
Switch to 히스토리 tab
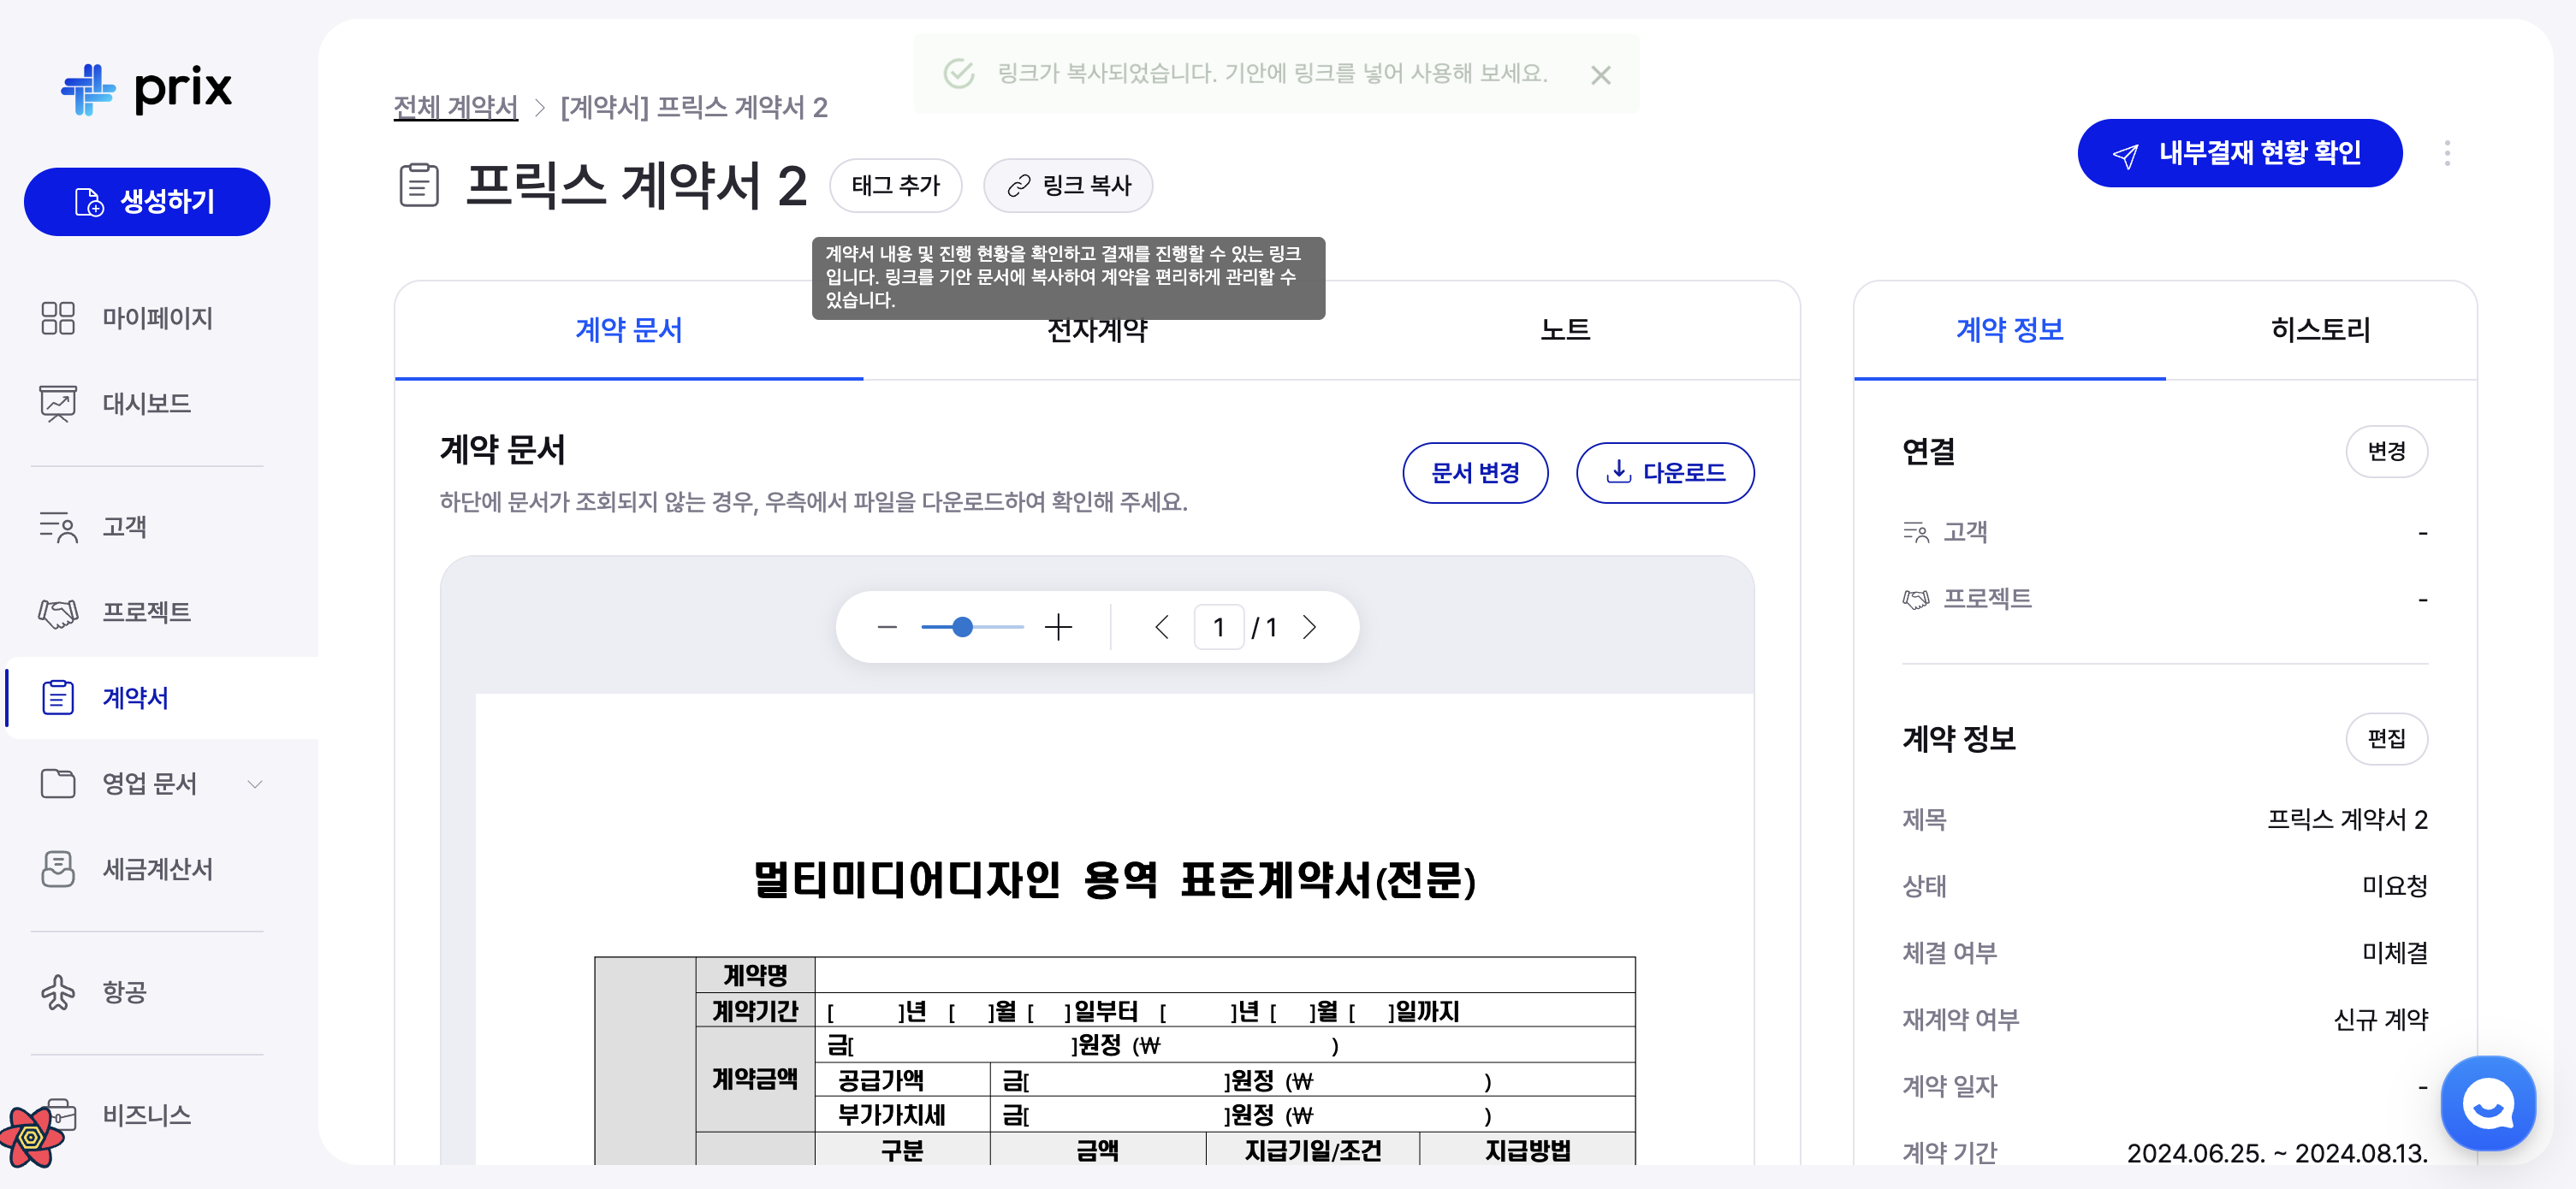(x=2320, y=329)
